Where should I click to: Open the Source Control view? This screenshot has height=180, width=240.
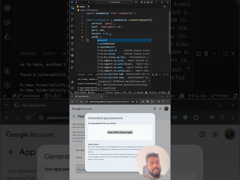click(72, 19)
